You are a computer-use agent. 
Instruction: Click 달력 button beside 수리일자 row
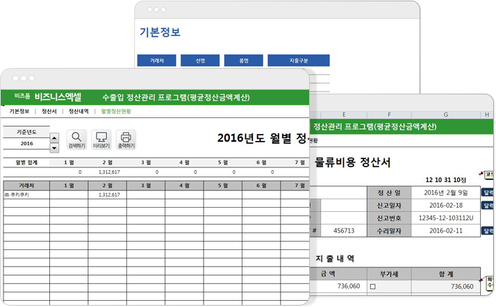click(488, 231)
